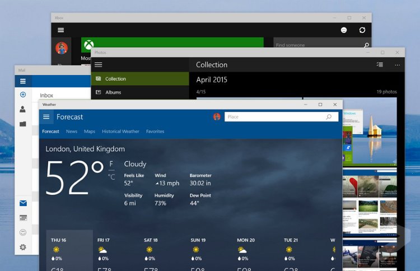
Task: Open the Mail accounts person icon
Action: click(23, 109)
